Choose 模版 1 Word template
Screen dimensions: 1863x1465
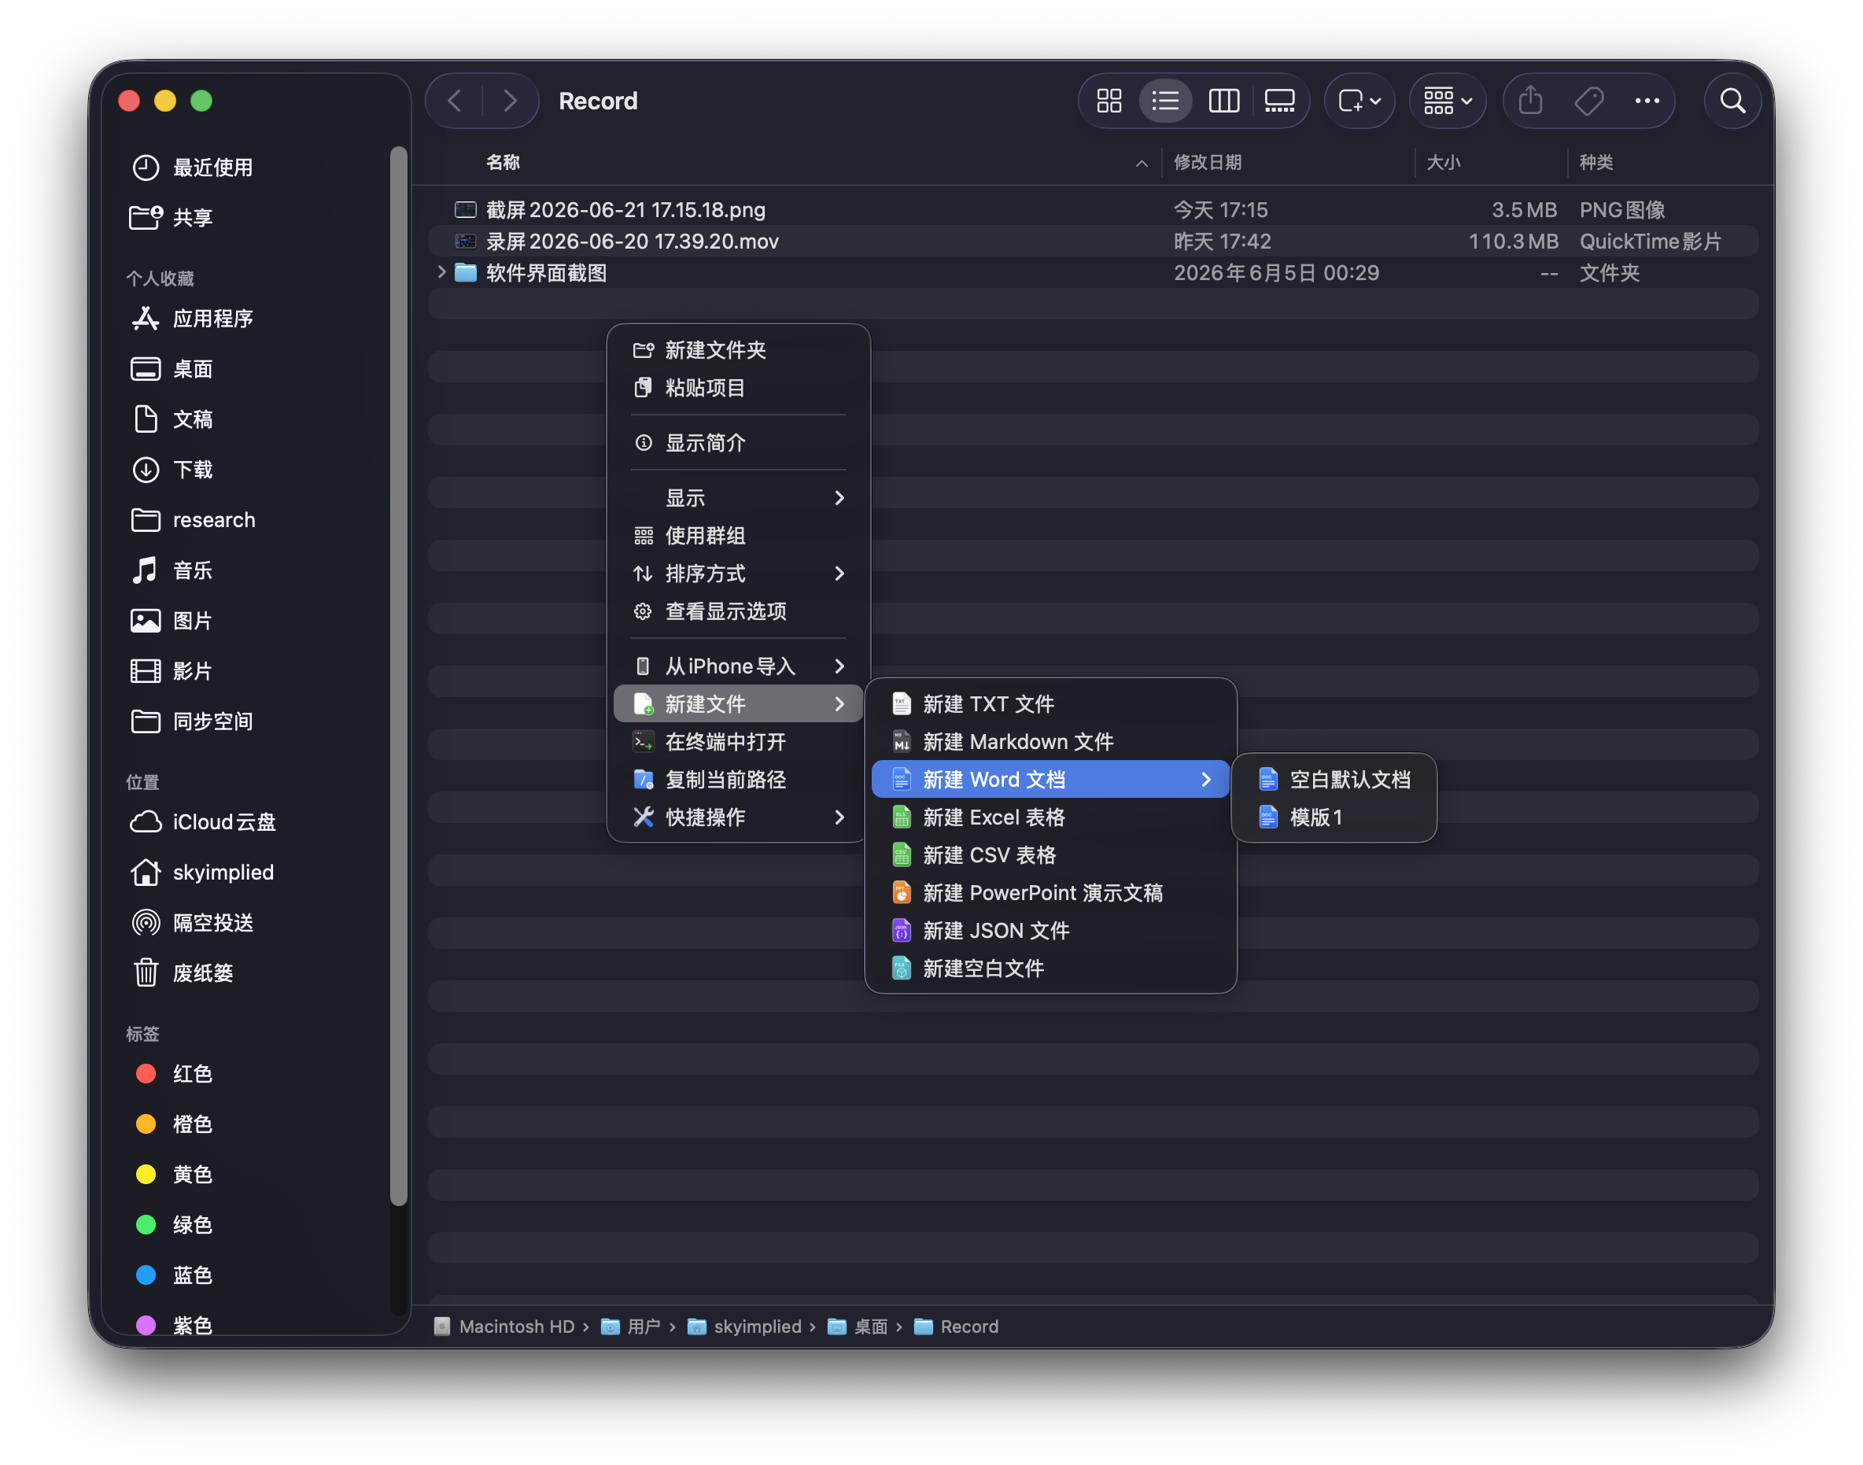pyautogui.click(x=1334, y=817)
